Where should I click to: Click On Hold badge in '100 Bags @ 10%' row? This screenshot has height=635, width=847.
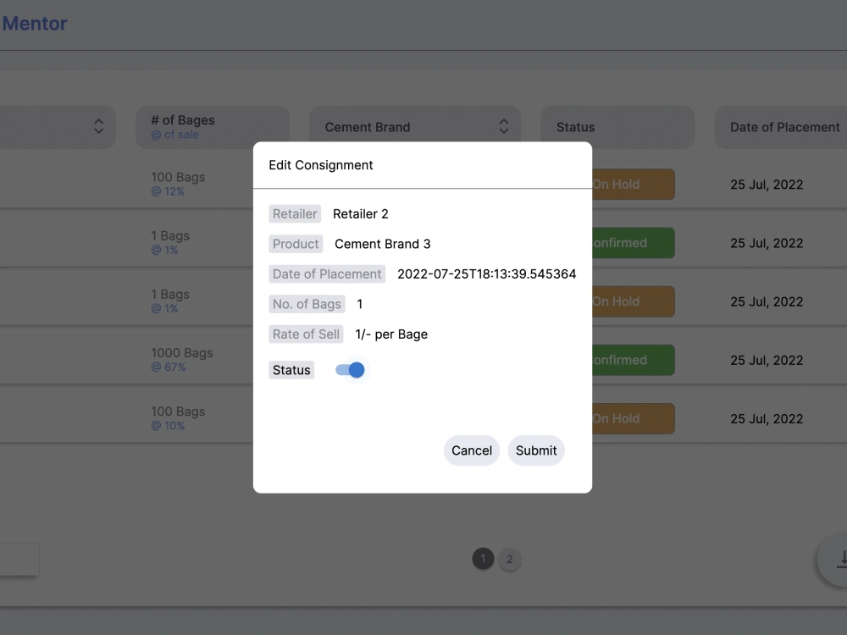tap(633, 418)
